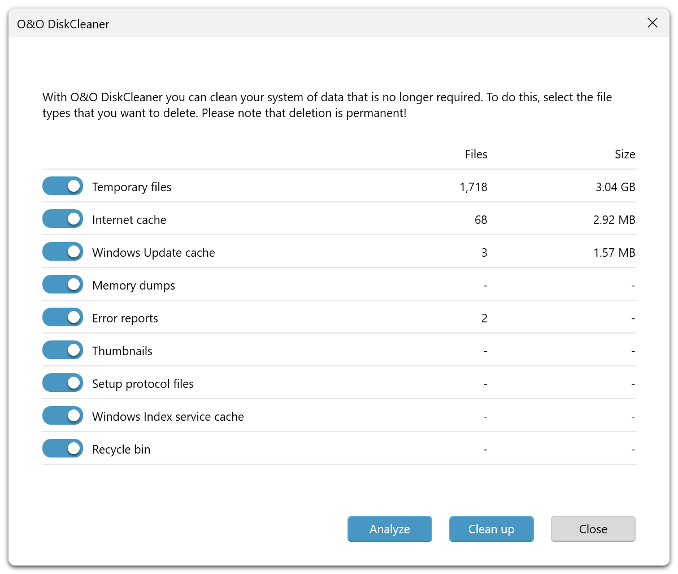
Task: Turn off the Setup protocol files toggle
Action: coord(63,383)
